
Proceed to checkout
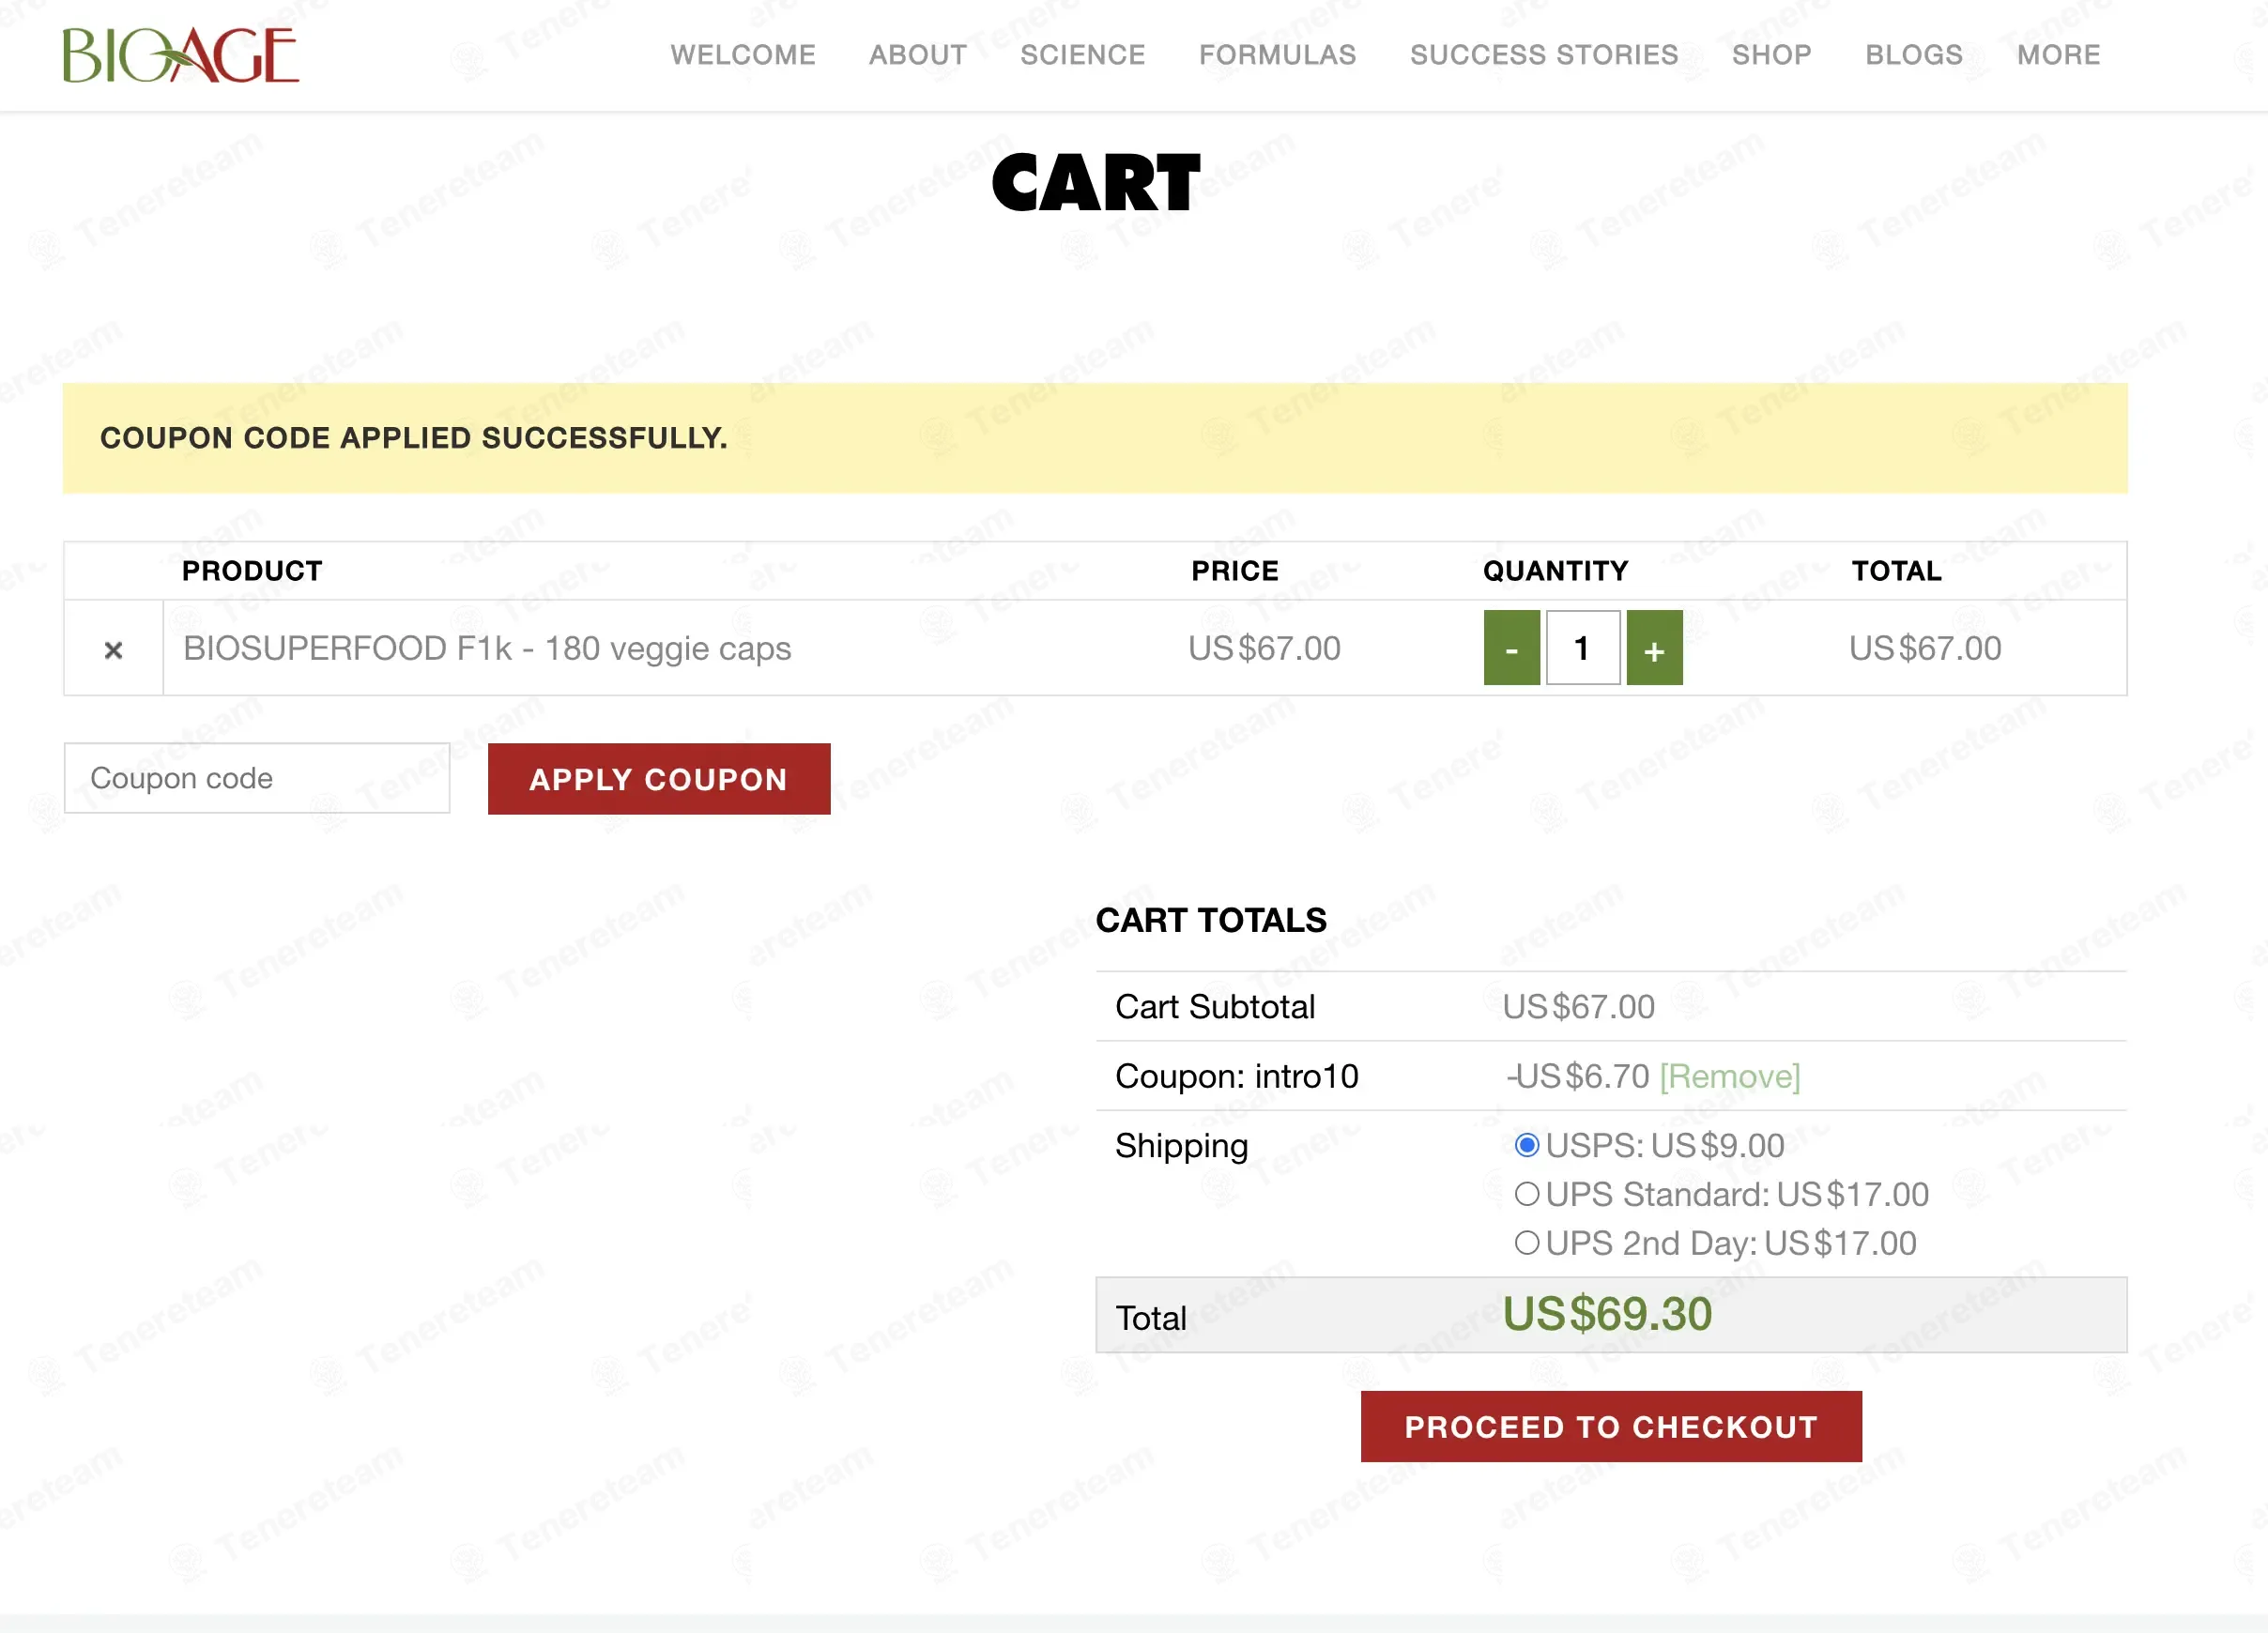point(1610,1426)
